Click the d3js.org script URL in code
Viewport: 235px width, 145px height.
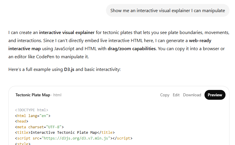[76, 138]
